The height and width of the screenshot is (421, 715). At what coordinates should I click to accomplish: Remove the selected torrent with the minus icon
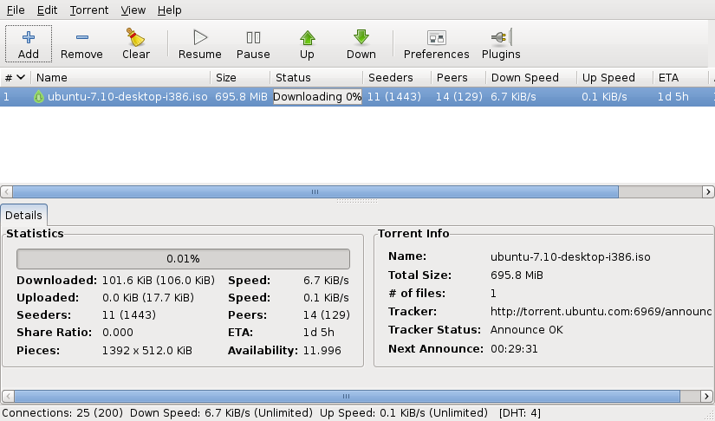click(81, 37)
